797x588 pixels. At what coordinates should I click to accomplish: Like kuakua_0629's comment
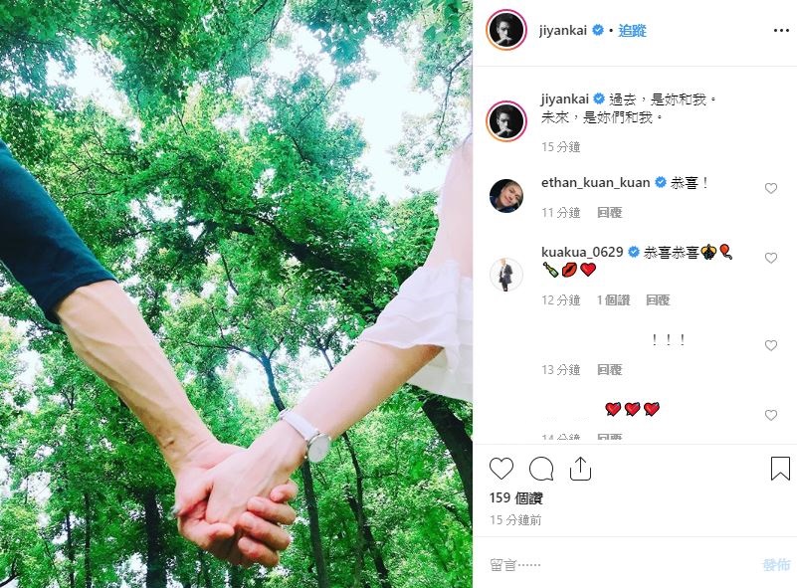771,258
